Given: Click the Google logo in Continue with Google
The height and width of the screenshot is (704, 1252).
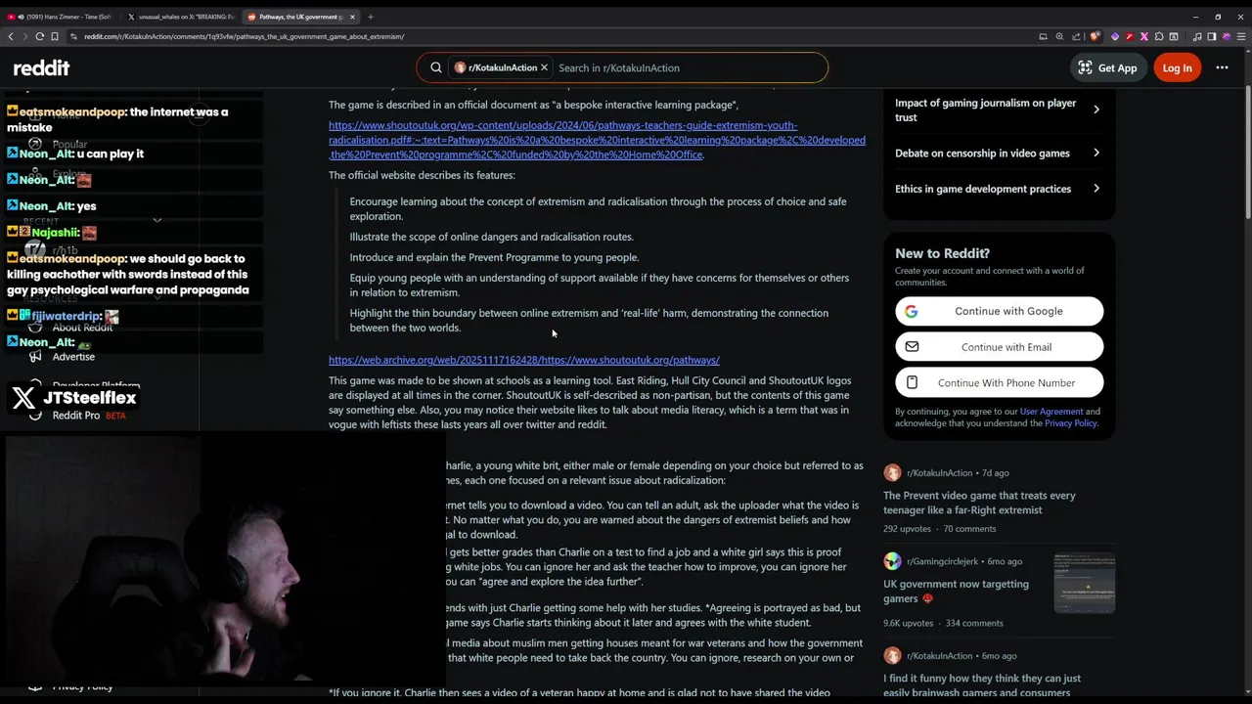Looking at the screenshot, I should tap(912, 311).
